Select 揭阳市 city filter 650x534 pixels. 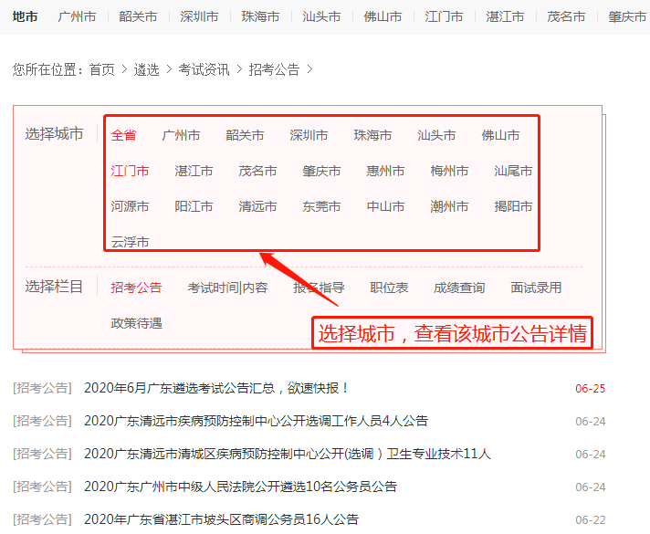tap(513, 206)
